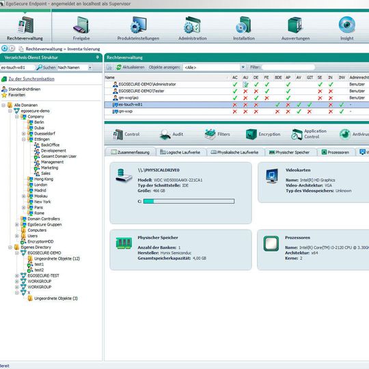Image resolution: width=369 pixels, height=369 pixels.
Task: Open the Encryption section icon
Action: coord(251,135)
